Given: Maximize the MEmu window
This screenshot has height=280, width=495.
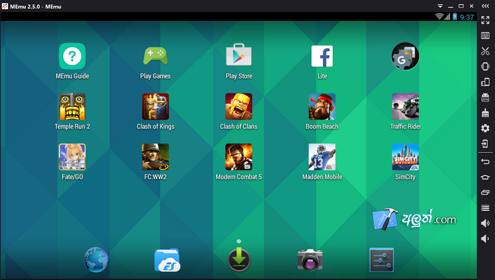Looking at the screenshot, I should pyautogui.click(x=461, y=6).
